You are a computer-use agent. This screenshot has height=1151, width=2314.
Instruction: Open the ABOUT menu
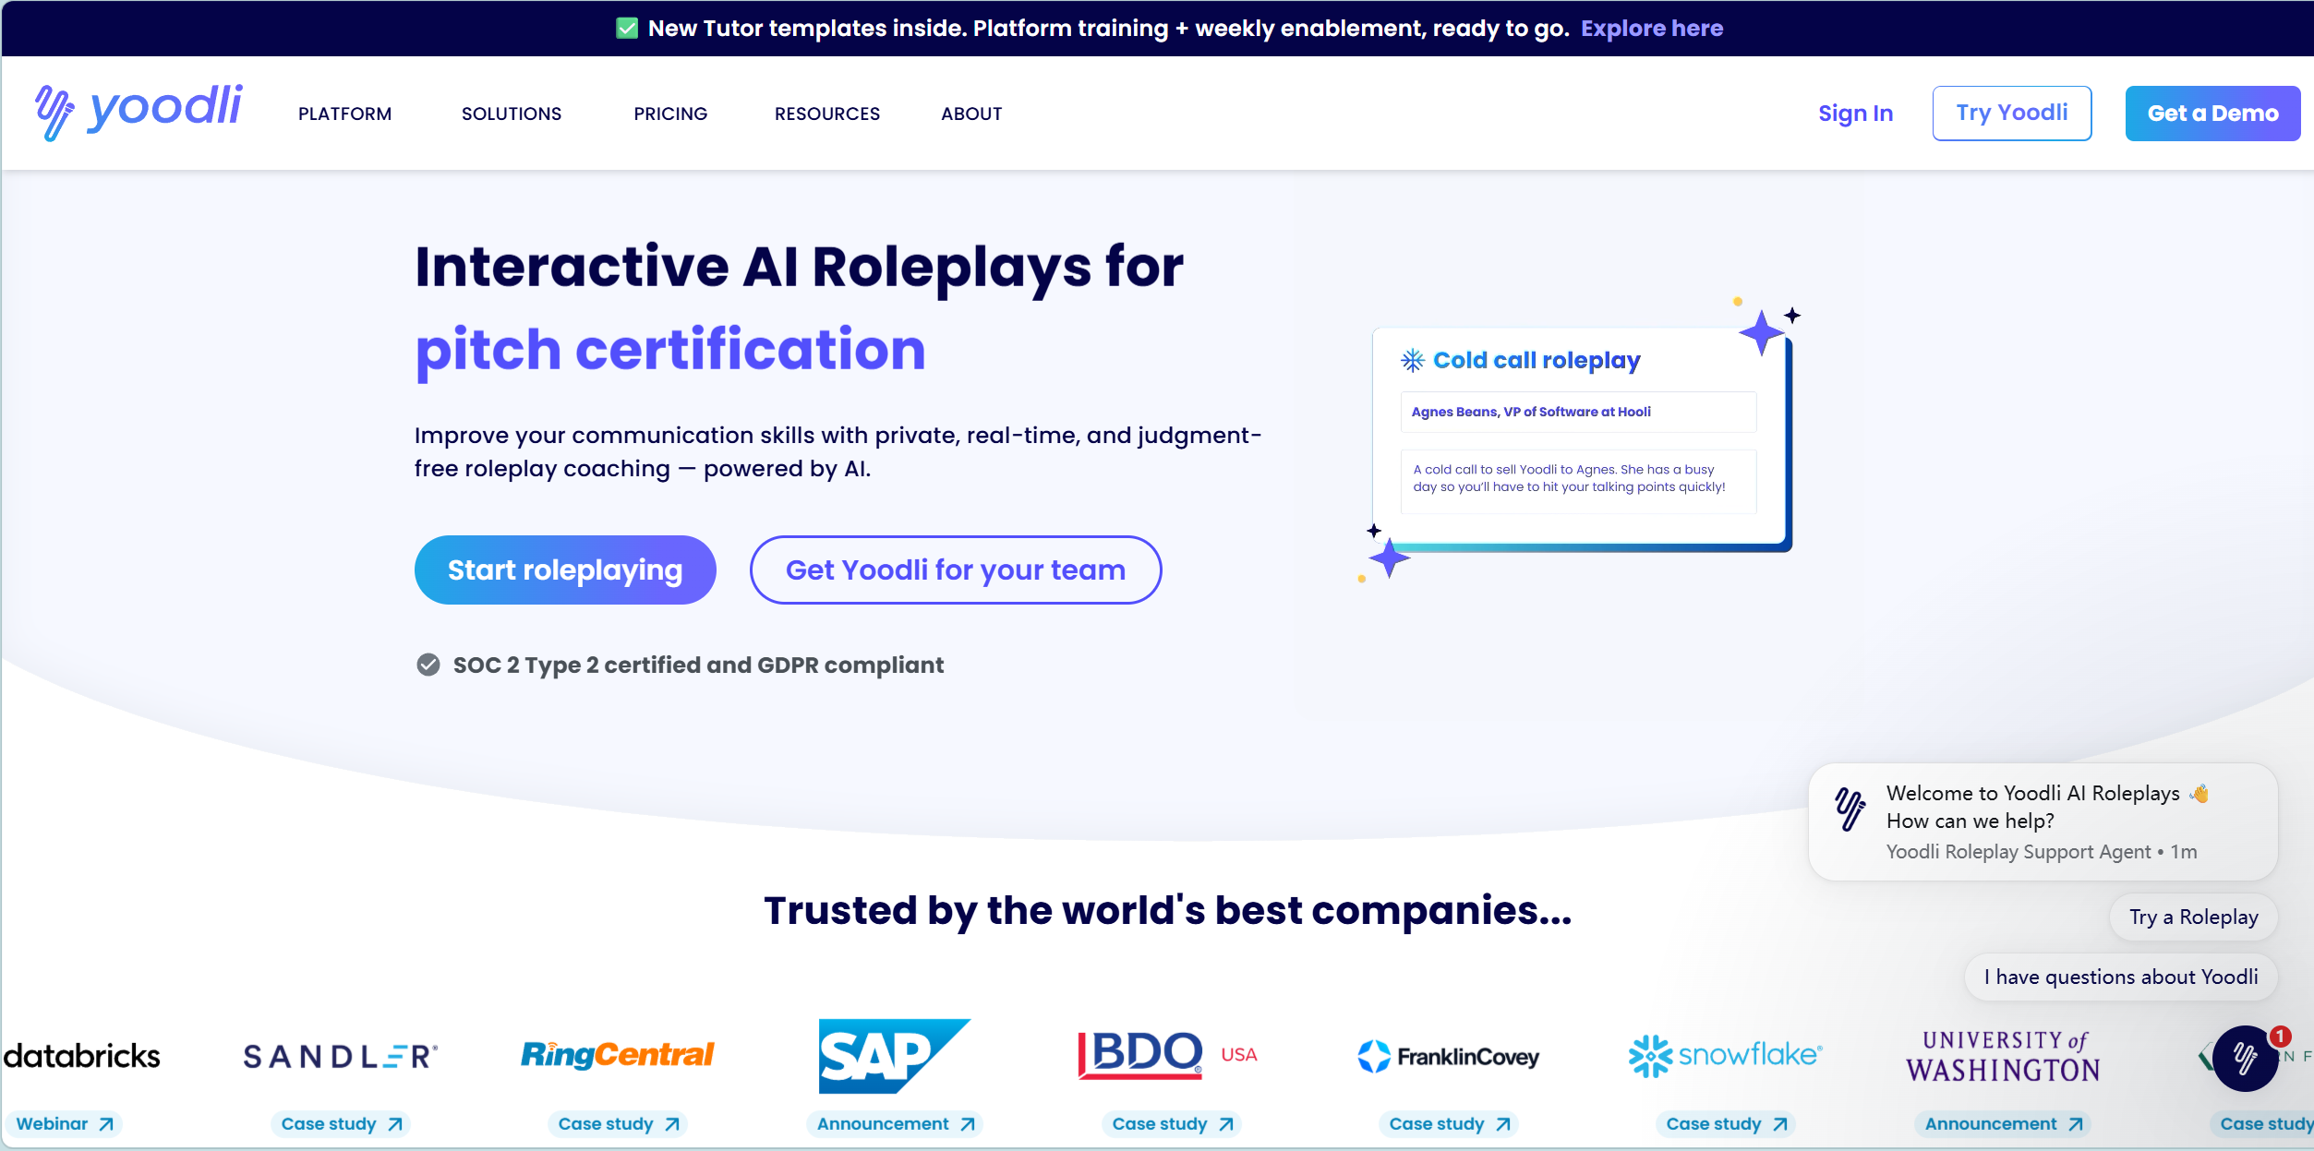point(971,114)
